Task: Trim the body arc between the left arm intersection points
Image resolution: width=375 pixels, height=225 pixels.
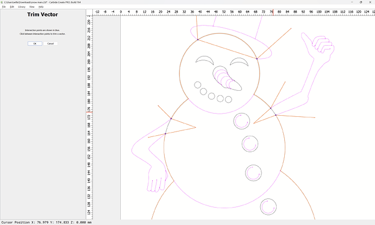Action: click(x=167, y=126)
